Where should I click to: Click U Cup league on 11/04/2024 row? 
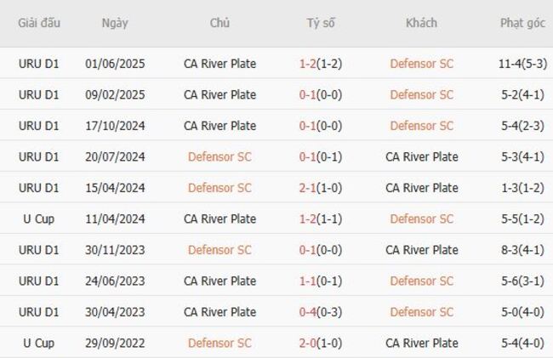[x=38, y=219]
